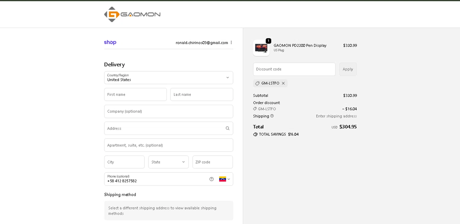
Task: Click the shipping methods notice message
Action: point(169,210)
